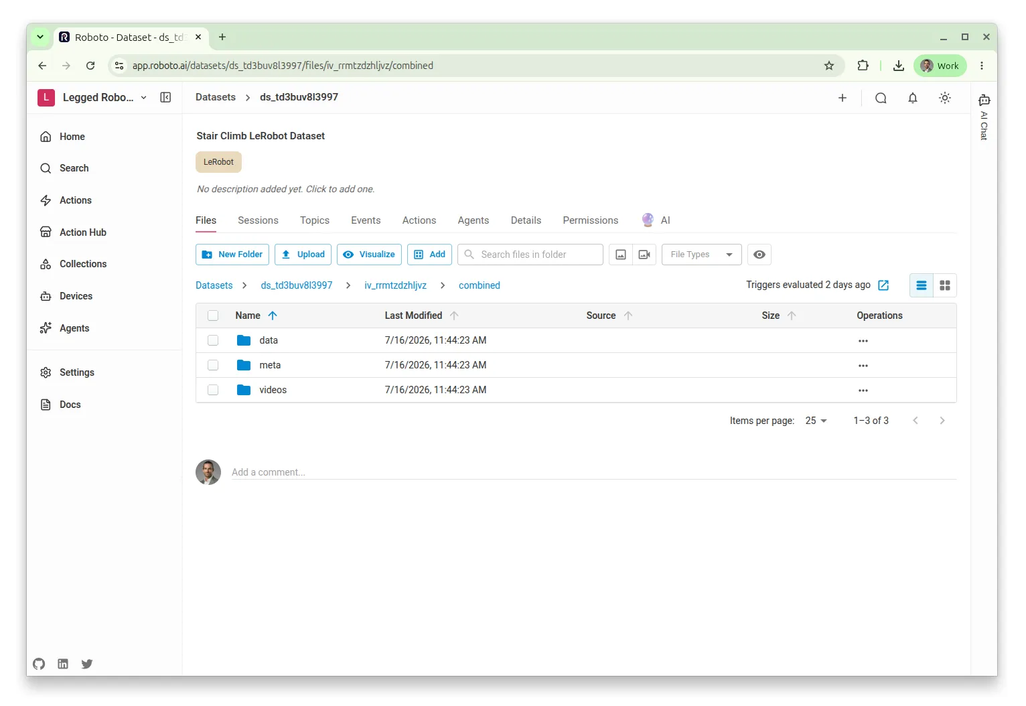
Task: Switch to Sessions tab
Action: pos(258,220)
